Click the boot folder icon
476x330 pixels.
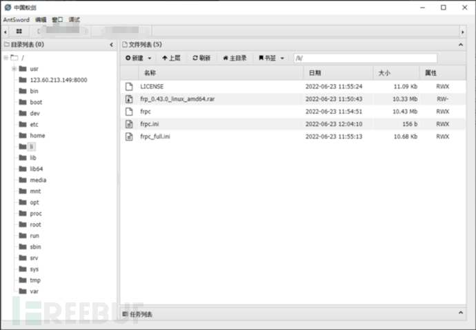(23, 102)
